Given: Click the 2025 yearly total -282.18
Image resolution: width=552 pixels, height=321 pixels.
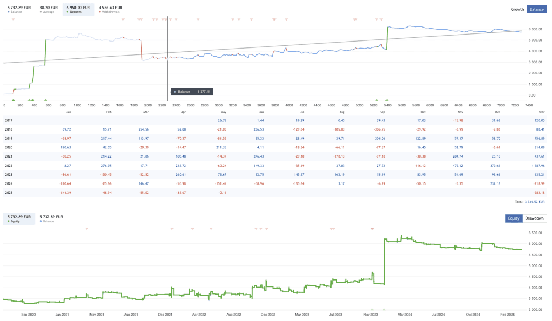Looking at the screenshot, I should 538,192.
